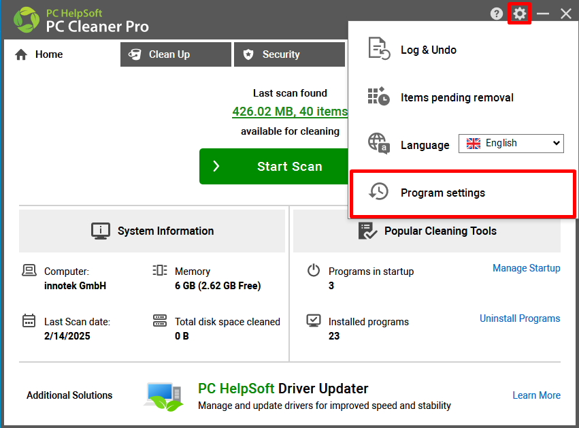Close the PC Cleaner Pro window
The width and height of the screenshot is (579, 428).
(565, 14)
